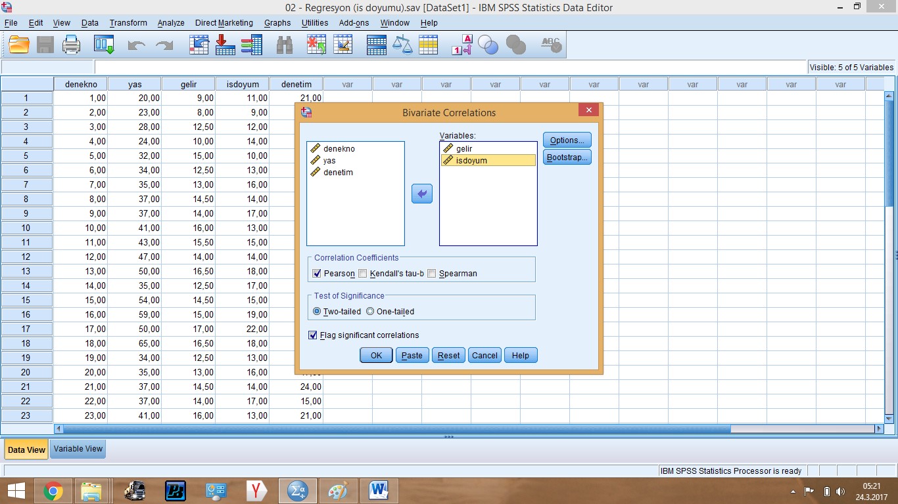Open the Recall recently used dialogs icon
898x504 pixels.
(105, 45)
